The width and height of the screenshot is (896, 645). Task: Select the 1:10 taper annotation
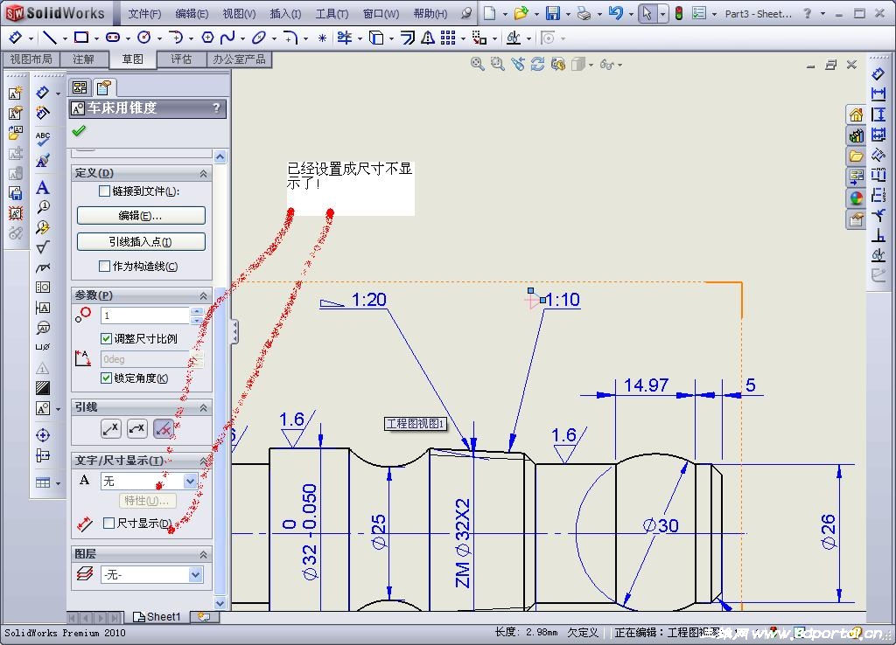tap(563, 300)
